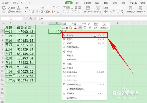147x103 pixels.
Task: Open the number format (数值) dropdown
Action: tap(123, 8)
